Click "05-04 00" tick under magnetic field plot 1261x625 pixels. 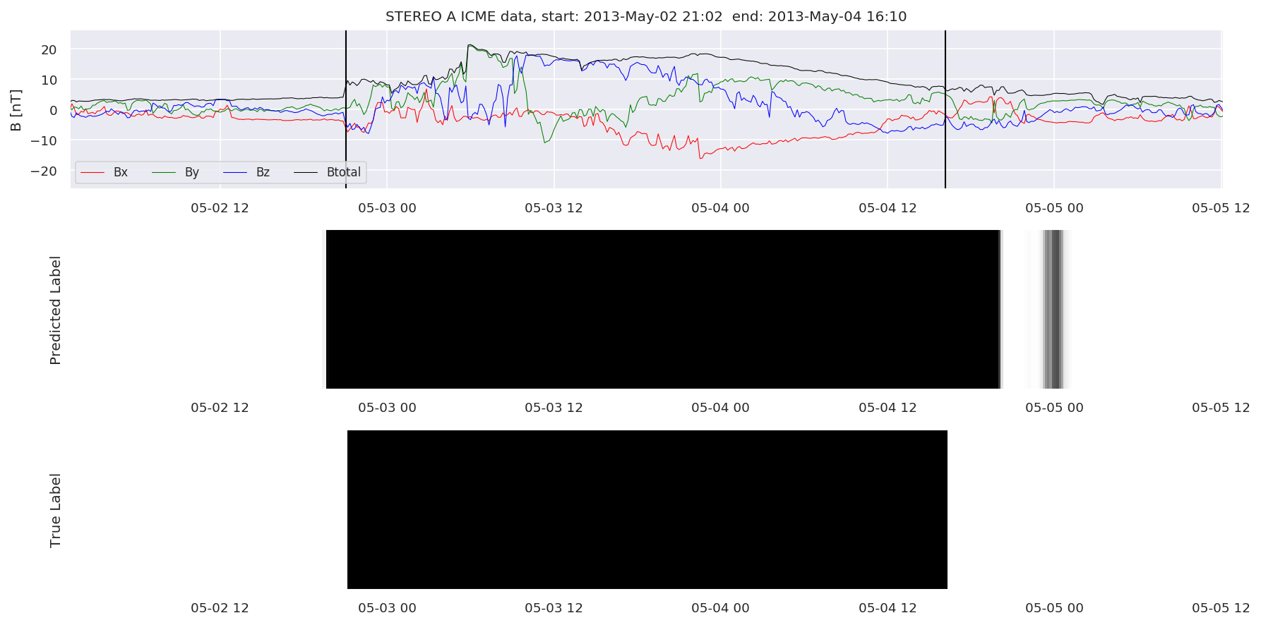click(720, 208)
